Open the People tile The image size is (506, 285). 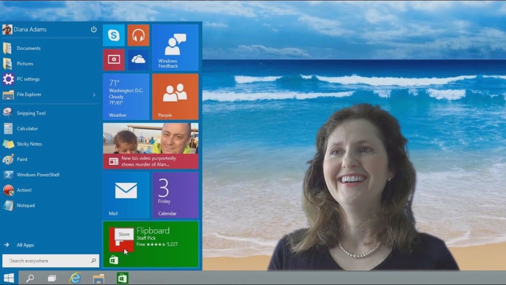click(175, 97)
